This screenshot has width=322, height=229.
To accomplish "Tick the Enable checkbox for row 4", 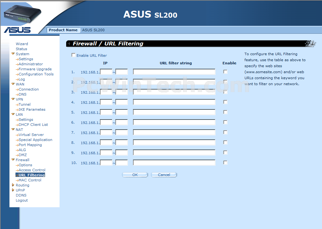I will [225, 102].
